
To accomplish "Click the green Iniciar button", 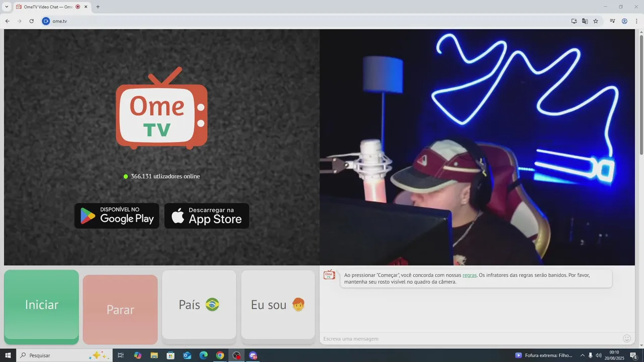I will point(41,307).
